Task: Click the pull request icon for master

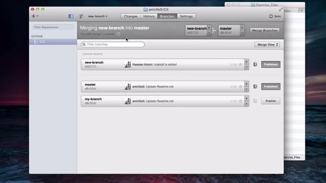Action: coord(255,87)
